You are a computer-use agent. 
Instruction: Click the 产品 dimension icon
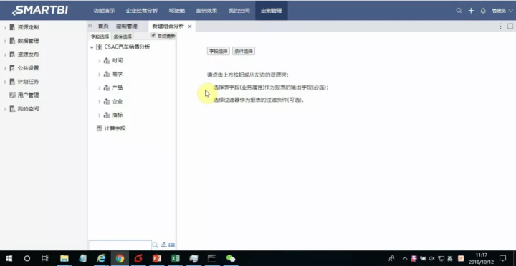point(107,88)
